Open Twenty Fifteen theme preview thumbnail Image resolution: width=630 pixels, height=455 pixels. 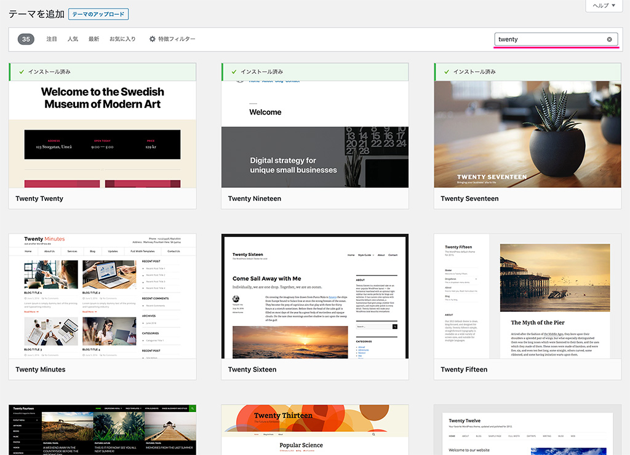(527, 296)
